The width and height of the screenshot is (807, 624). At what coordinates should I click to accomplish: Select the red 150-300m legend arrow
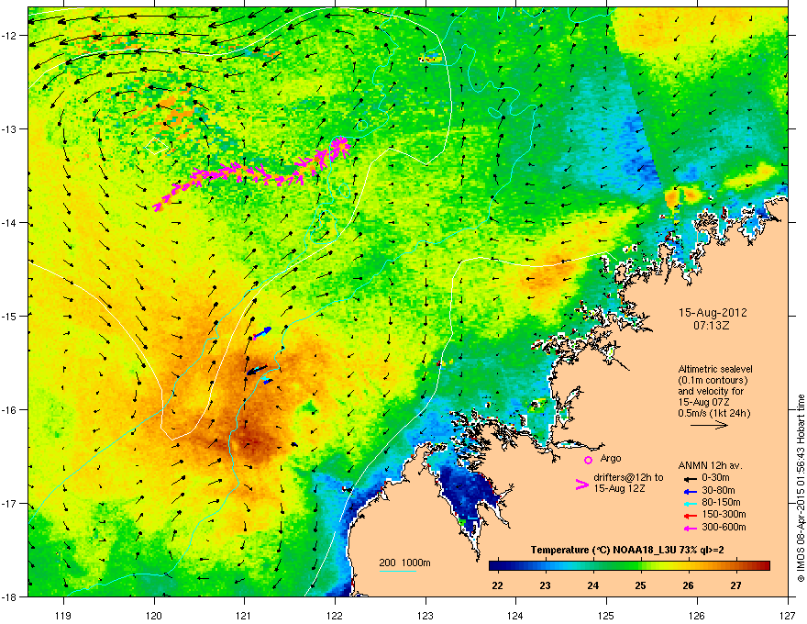(691, 515)
